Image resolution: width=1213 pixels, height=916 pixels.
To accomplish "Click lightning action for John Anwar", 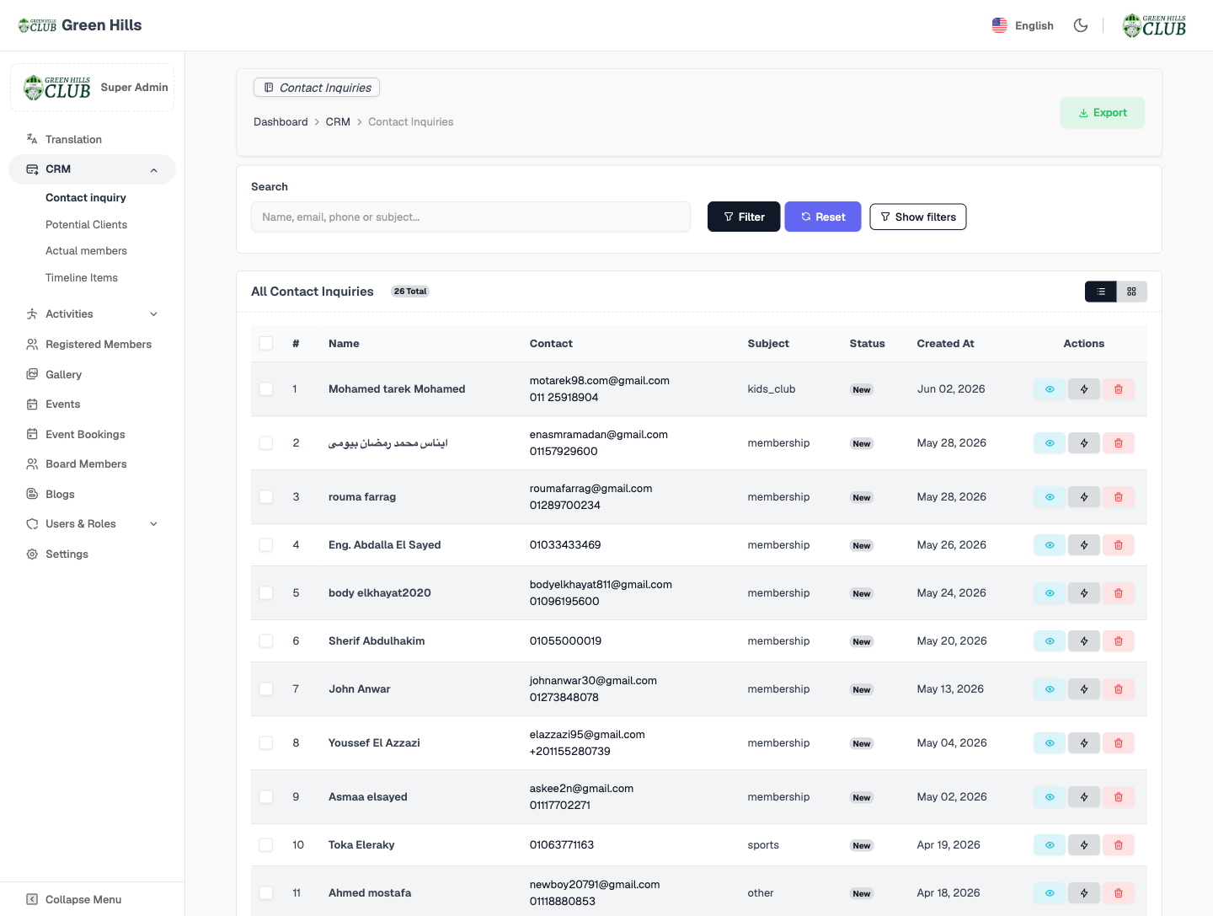I will pos(1084,689).
